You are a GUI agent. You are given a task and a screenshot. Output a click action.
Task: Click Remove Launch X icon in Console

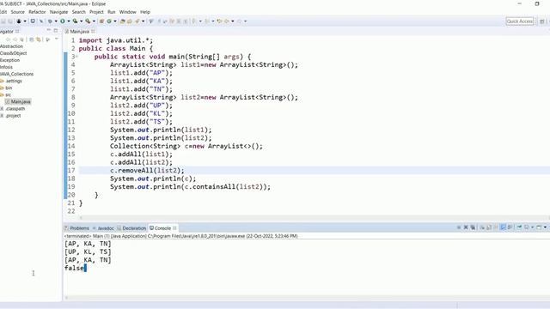click(x=466, y=227)
